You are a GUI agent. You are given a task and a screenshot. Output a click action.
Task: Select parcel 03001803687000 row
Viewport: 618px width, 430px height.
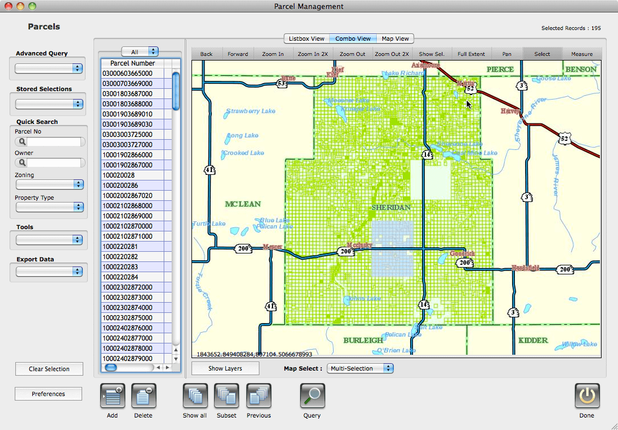(x=137, y=94)
